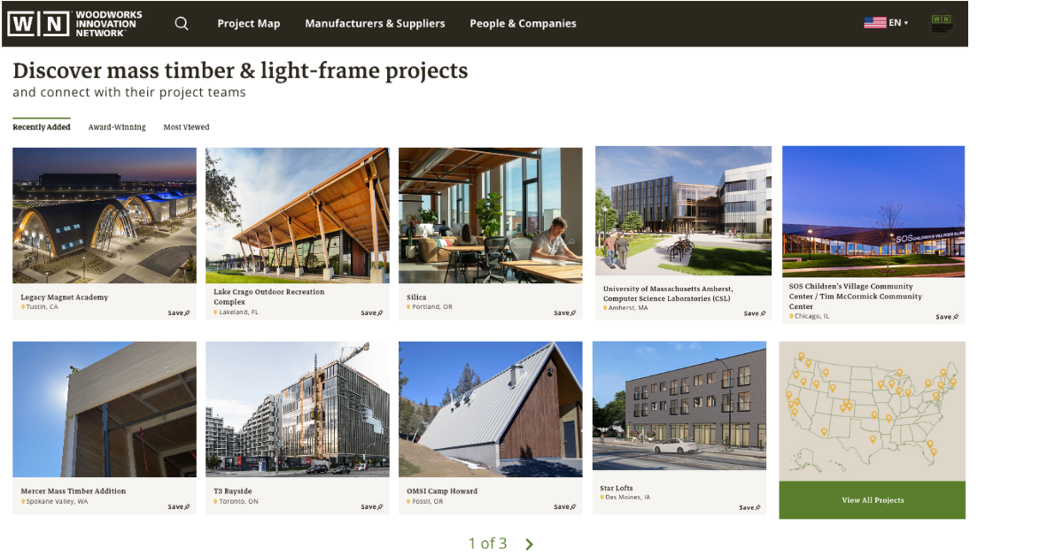Open the US projects map preview
Screen dimensions: 1063x556
tap(873, 411)
